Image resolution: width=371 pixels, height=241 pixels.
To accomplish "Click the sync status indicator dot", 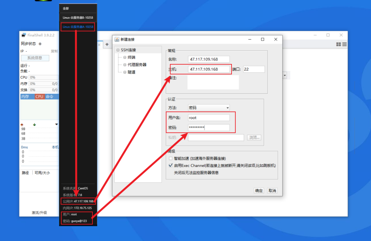I will coord(40,43).
